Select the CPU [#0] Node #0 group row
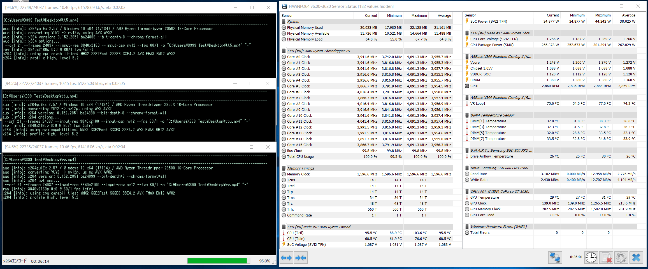This screenshot has width=648, height=269. click(x=367, y=227)
